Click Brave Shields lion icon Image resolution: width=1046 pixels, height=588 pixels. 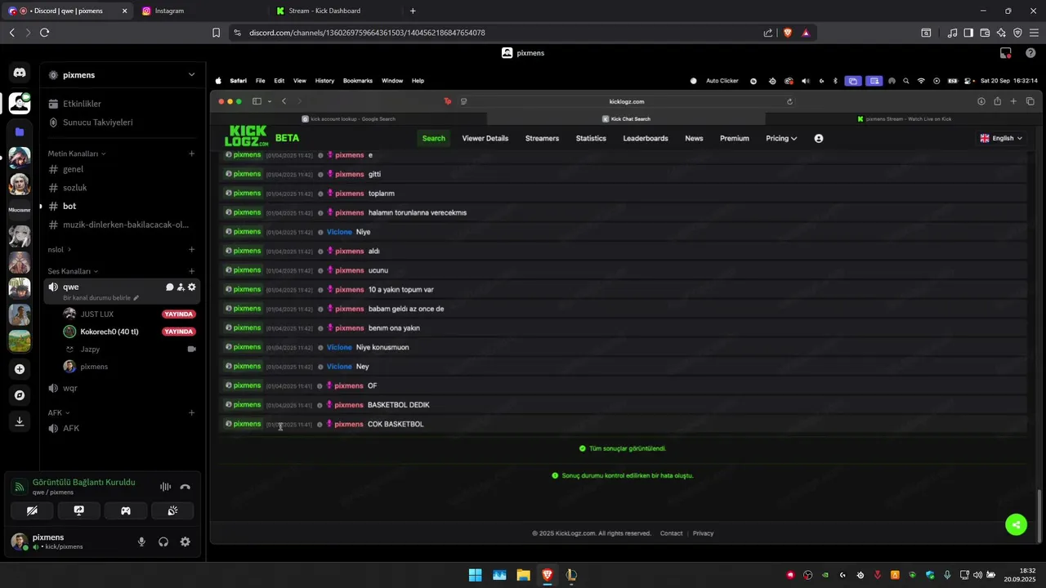coord(788,33)
